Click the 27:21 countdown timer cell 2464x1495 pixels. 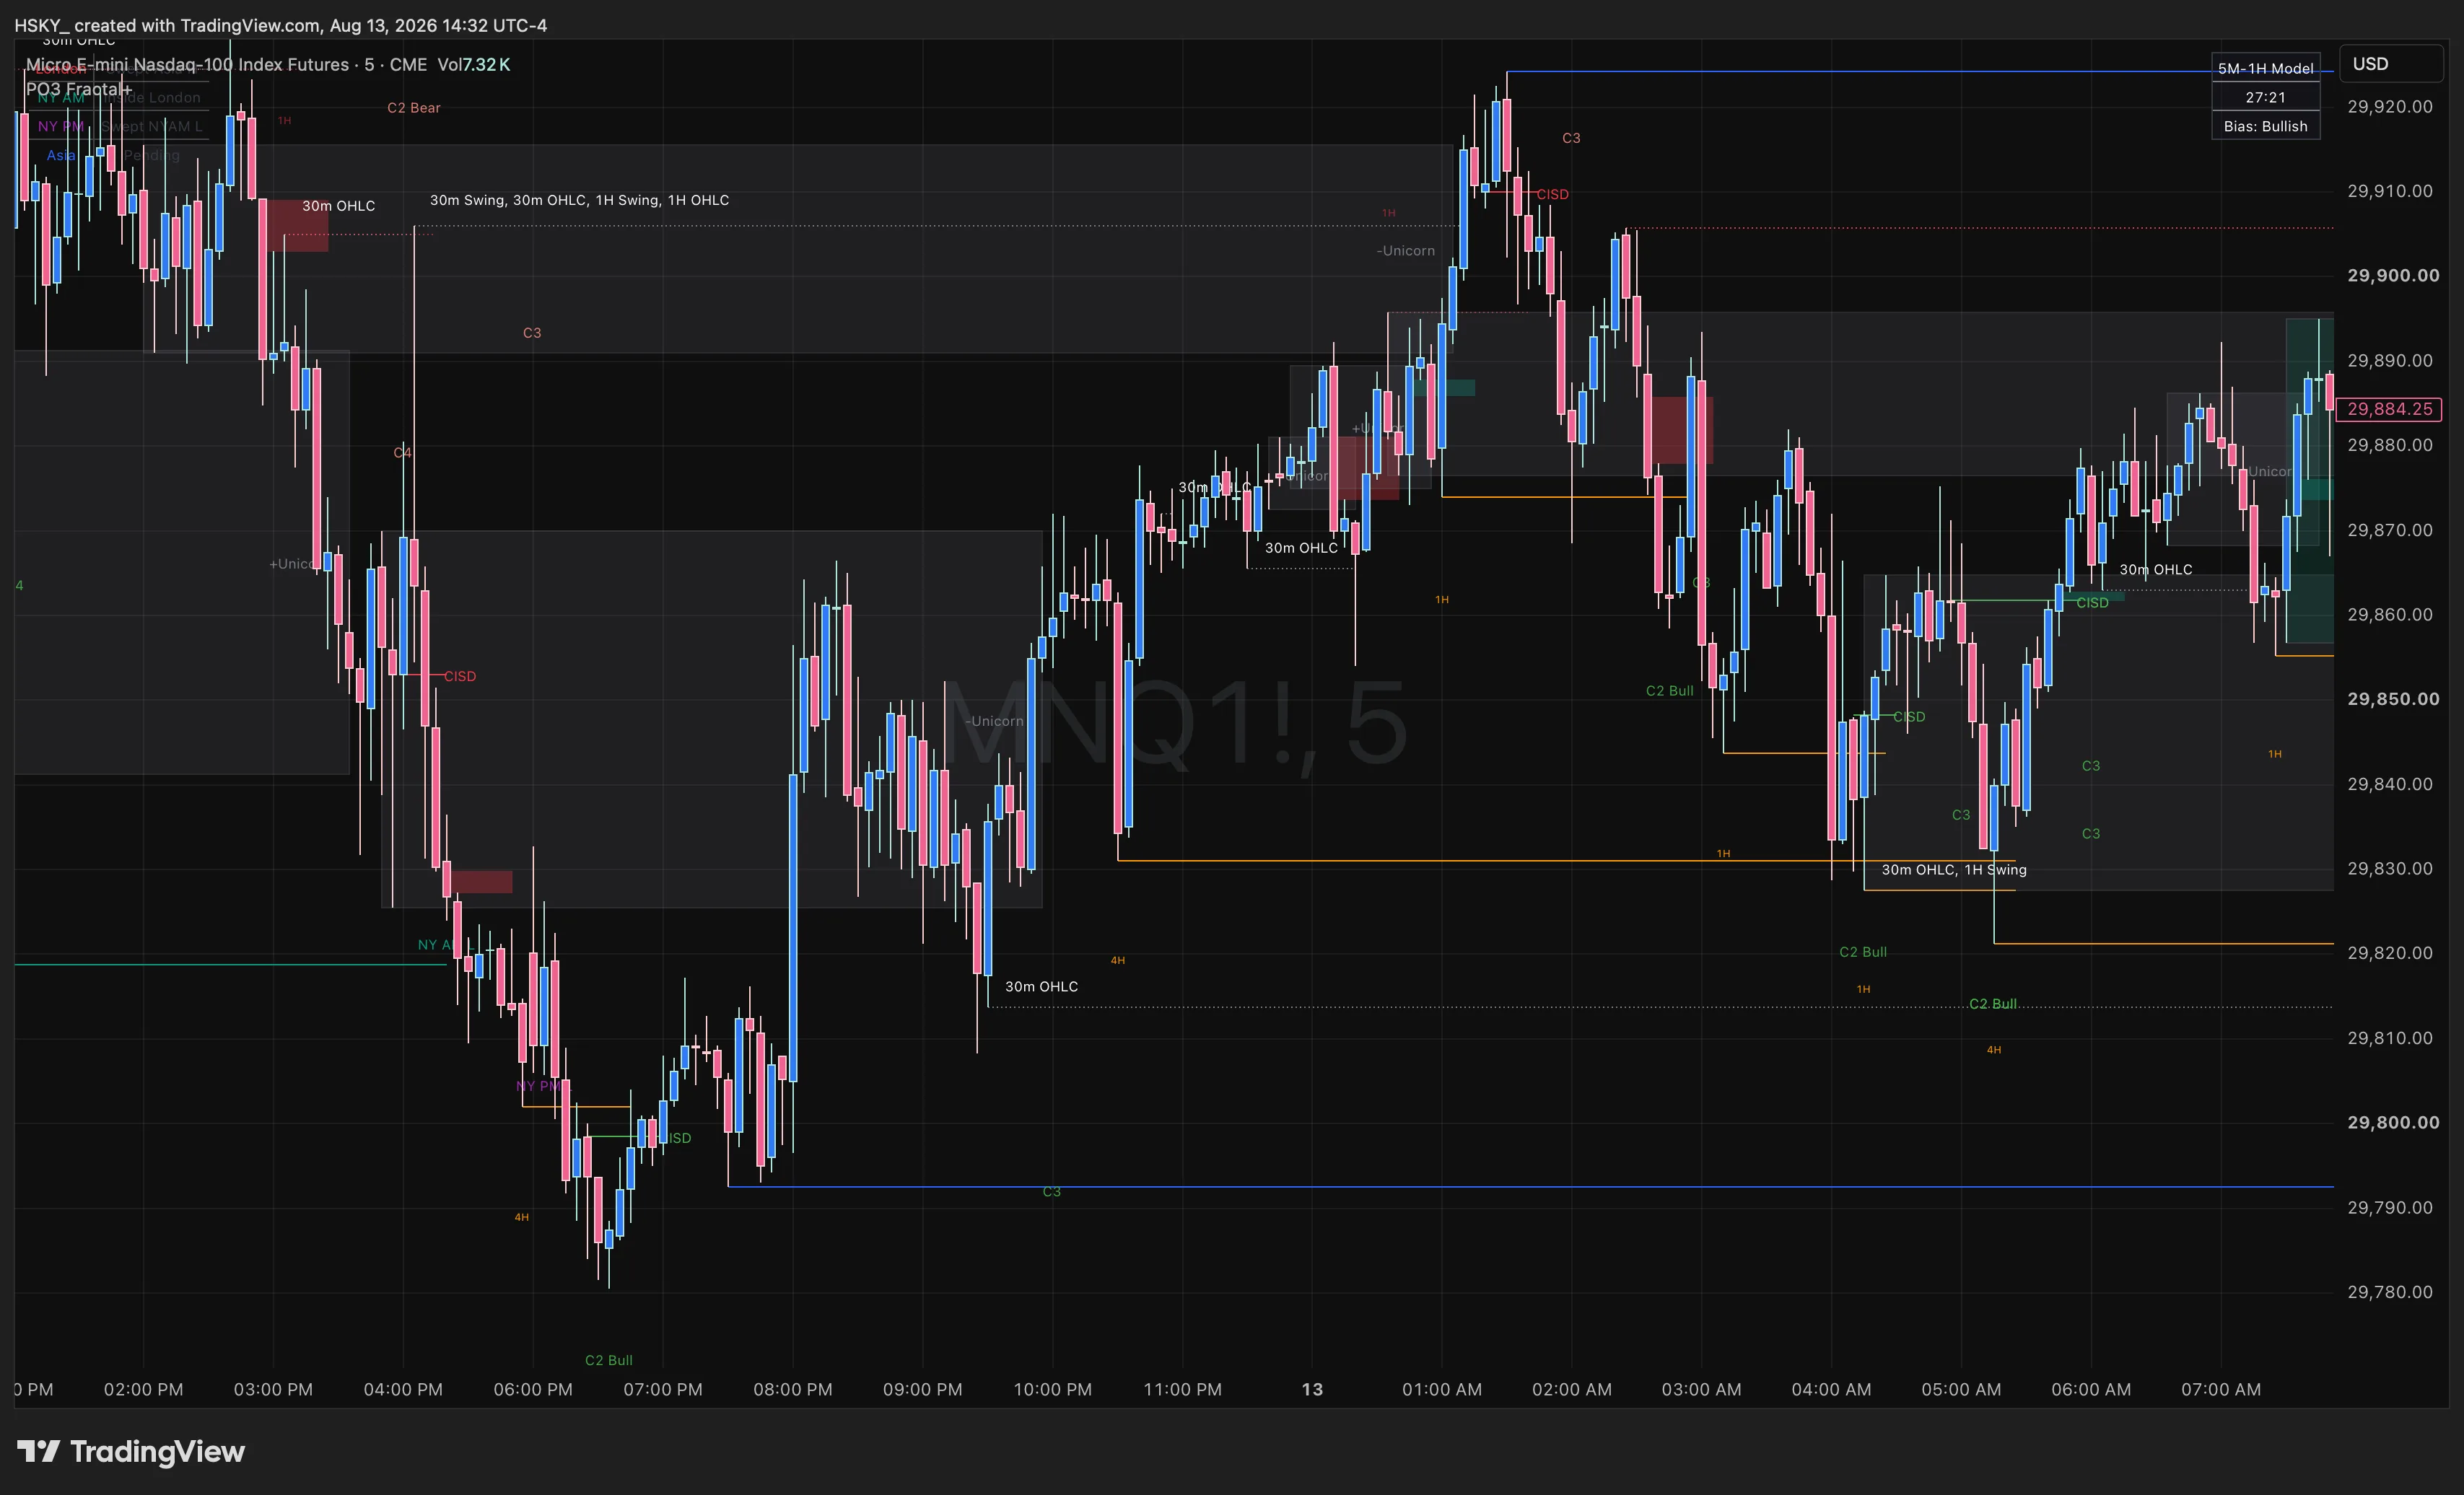[2265, 97]
